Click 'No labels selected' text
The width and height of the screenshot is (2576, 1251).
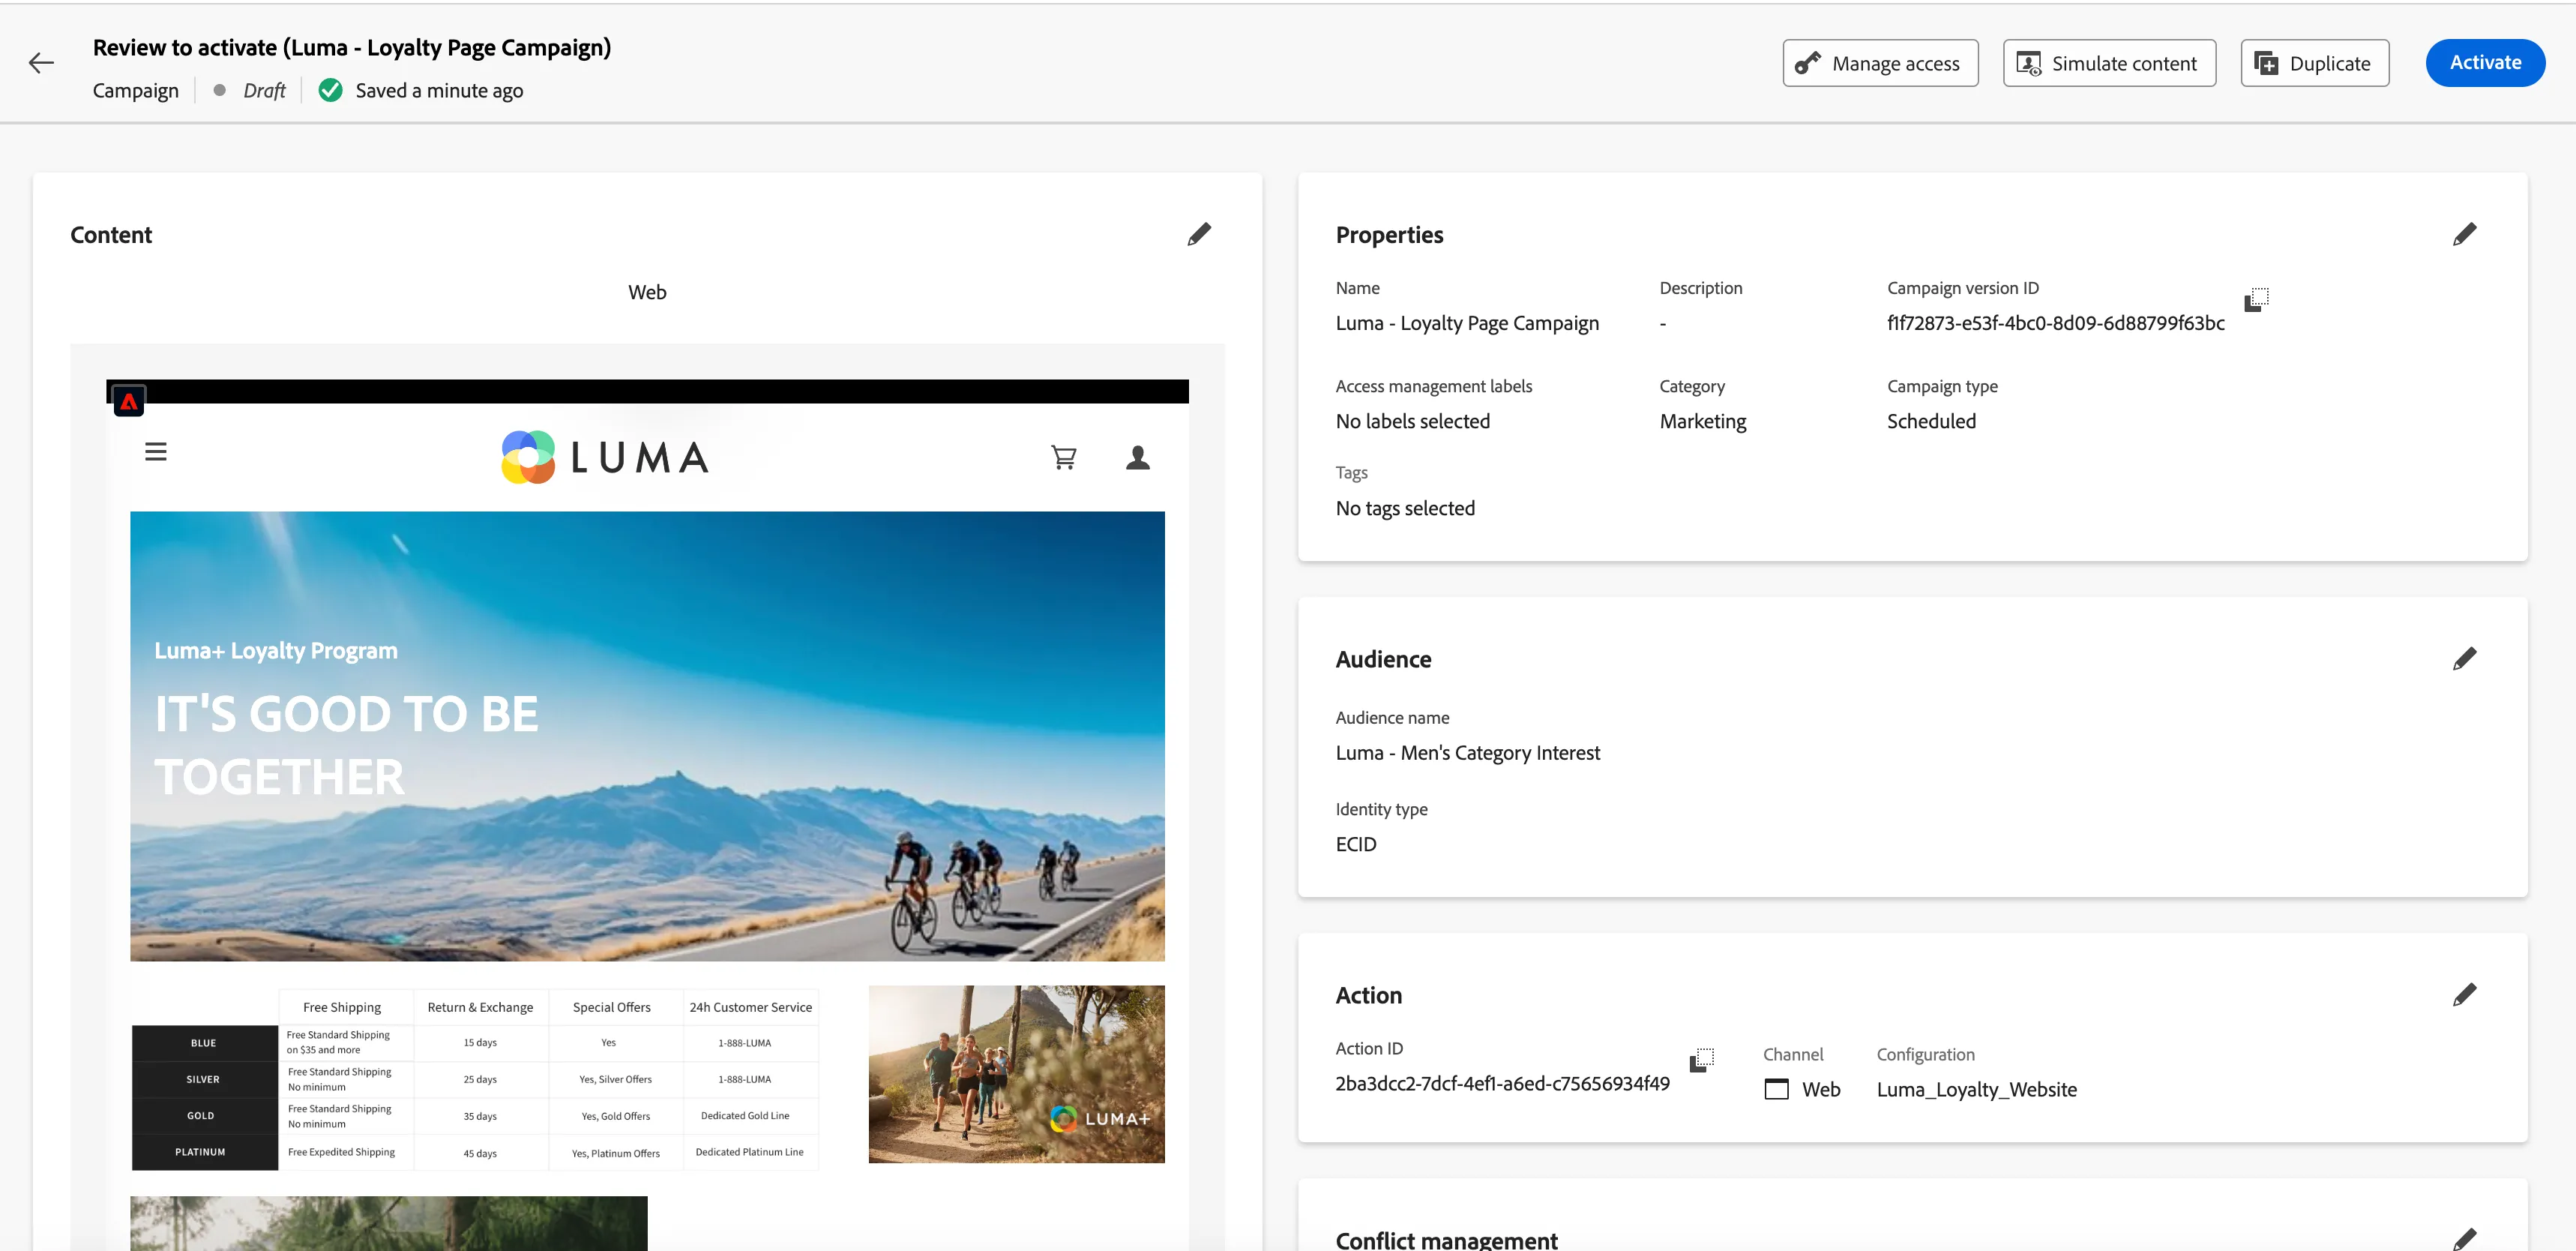point(1413,422)
